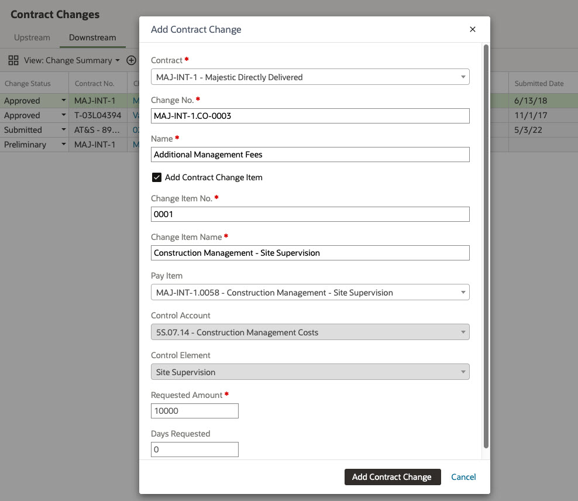The width and height of the screenshot is (578, 501).
Task: Expand the Control Element dropdown arrow
Action: 463,372
